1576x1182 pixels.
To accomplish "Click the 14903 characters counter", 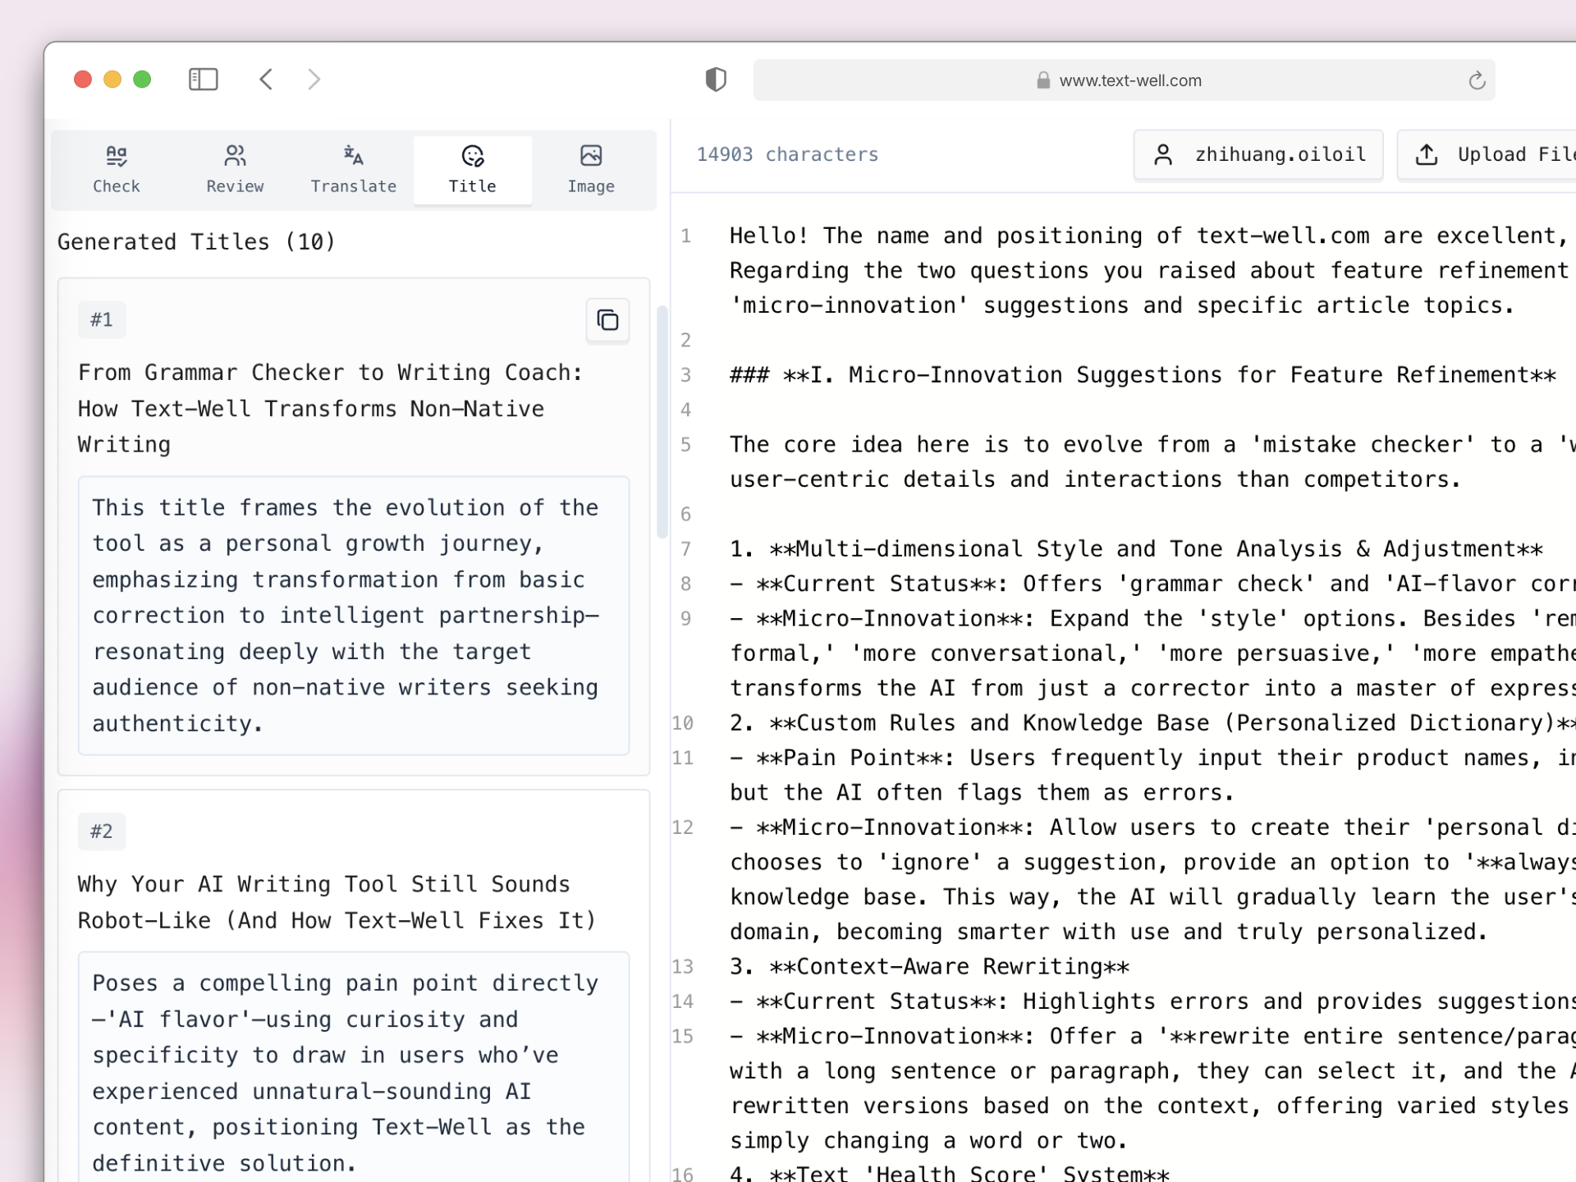I will pyautogui.click(x=787, y=154).
